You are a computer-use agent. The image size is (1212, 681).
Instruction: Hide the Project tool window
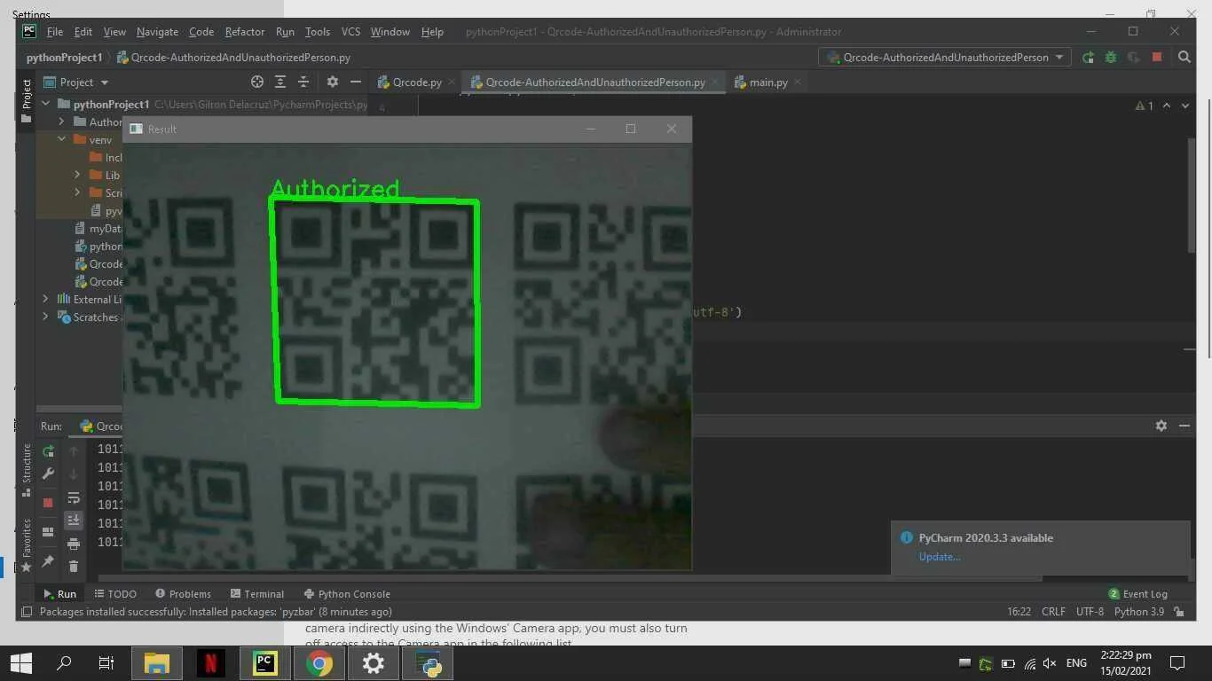click(356, 82)
